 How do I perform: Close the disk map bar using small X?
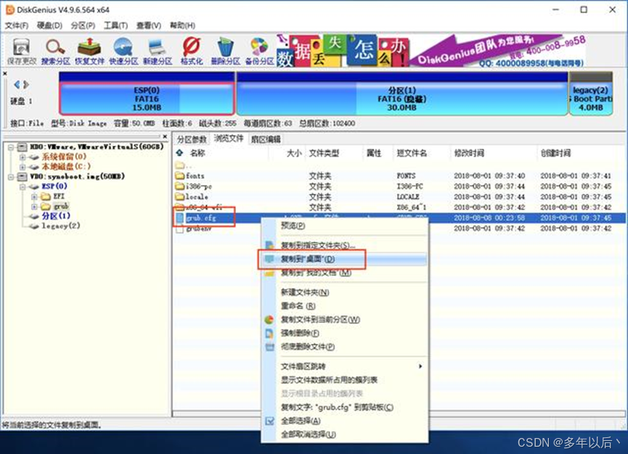[5, 73]
